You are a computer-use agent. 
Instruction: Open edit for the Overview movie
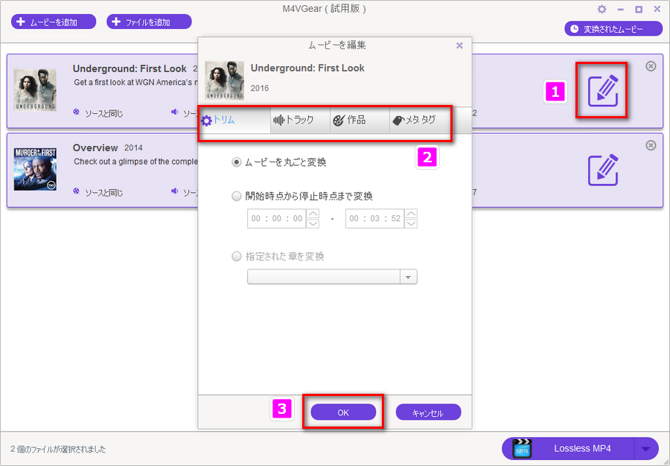(602, 170)
